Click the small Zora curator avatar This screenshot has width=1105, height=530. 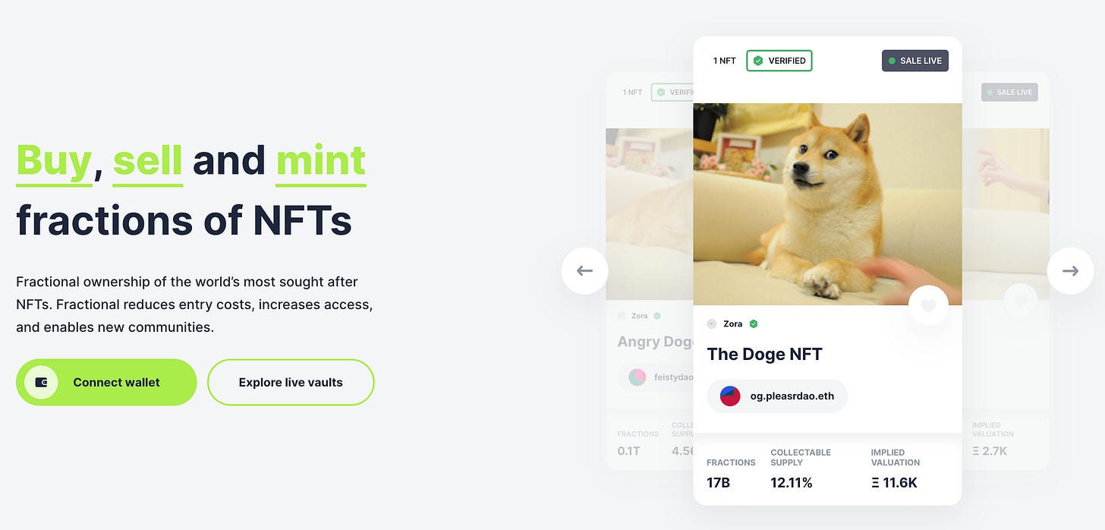[711, 323]
